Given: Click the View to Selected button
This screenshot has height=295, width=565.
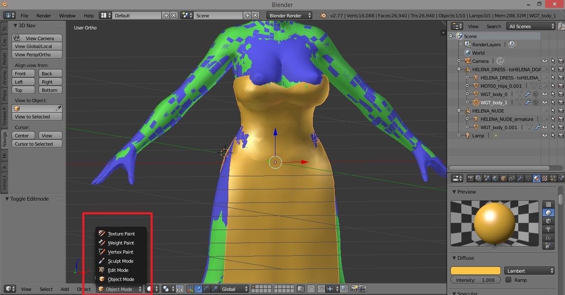Looking at the screenshot, I should [37, 117].
